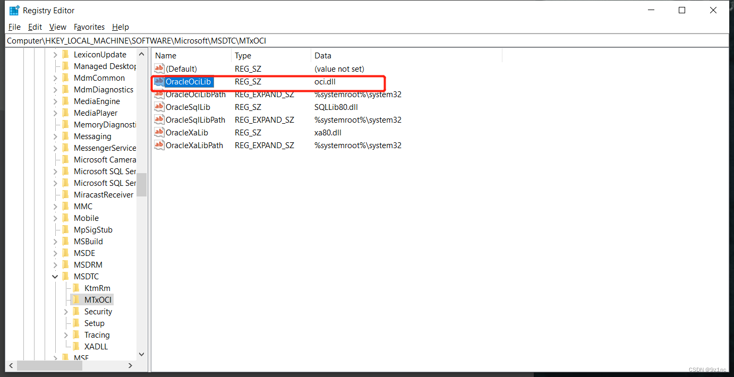Collapse the MSDTC tree node
Screen dimensions: 734x377
[55, 277]
